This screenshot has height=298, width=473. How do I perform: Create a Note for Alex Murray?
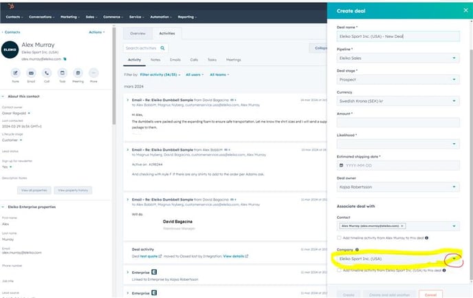click(15, 72)
